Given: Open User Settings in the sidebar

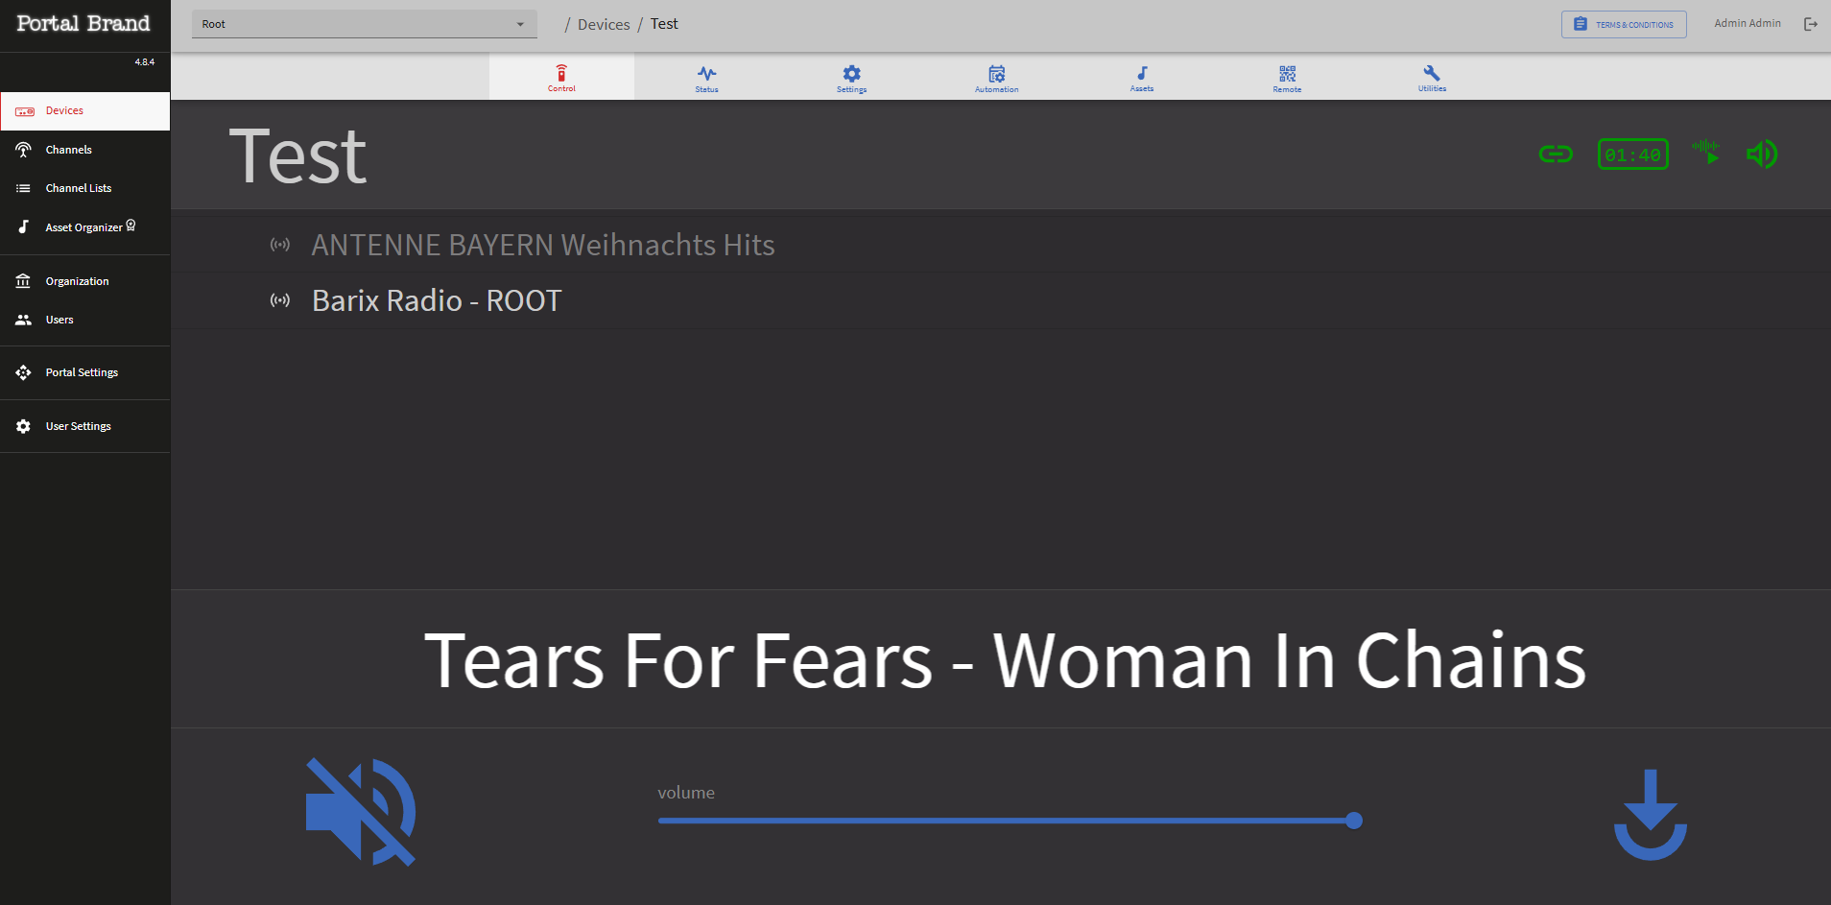Looking at the screenshot, I should click(x=85, y=426).
